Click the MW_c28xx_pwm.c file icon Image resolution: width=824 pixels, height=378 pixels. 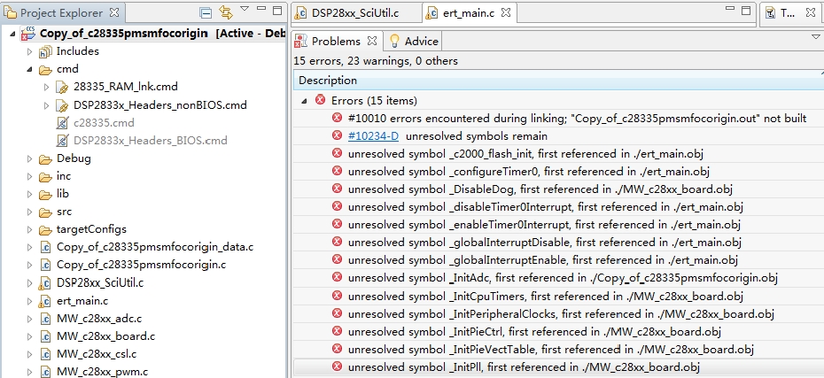point(44,372)
